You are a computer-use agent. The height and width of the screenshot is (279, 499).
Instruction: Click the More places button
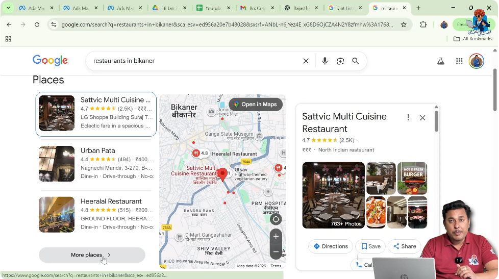(92, 255)
